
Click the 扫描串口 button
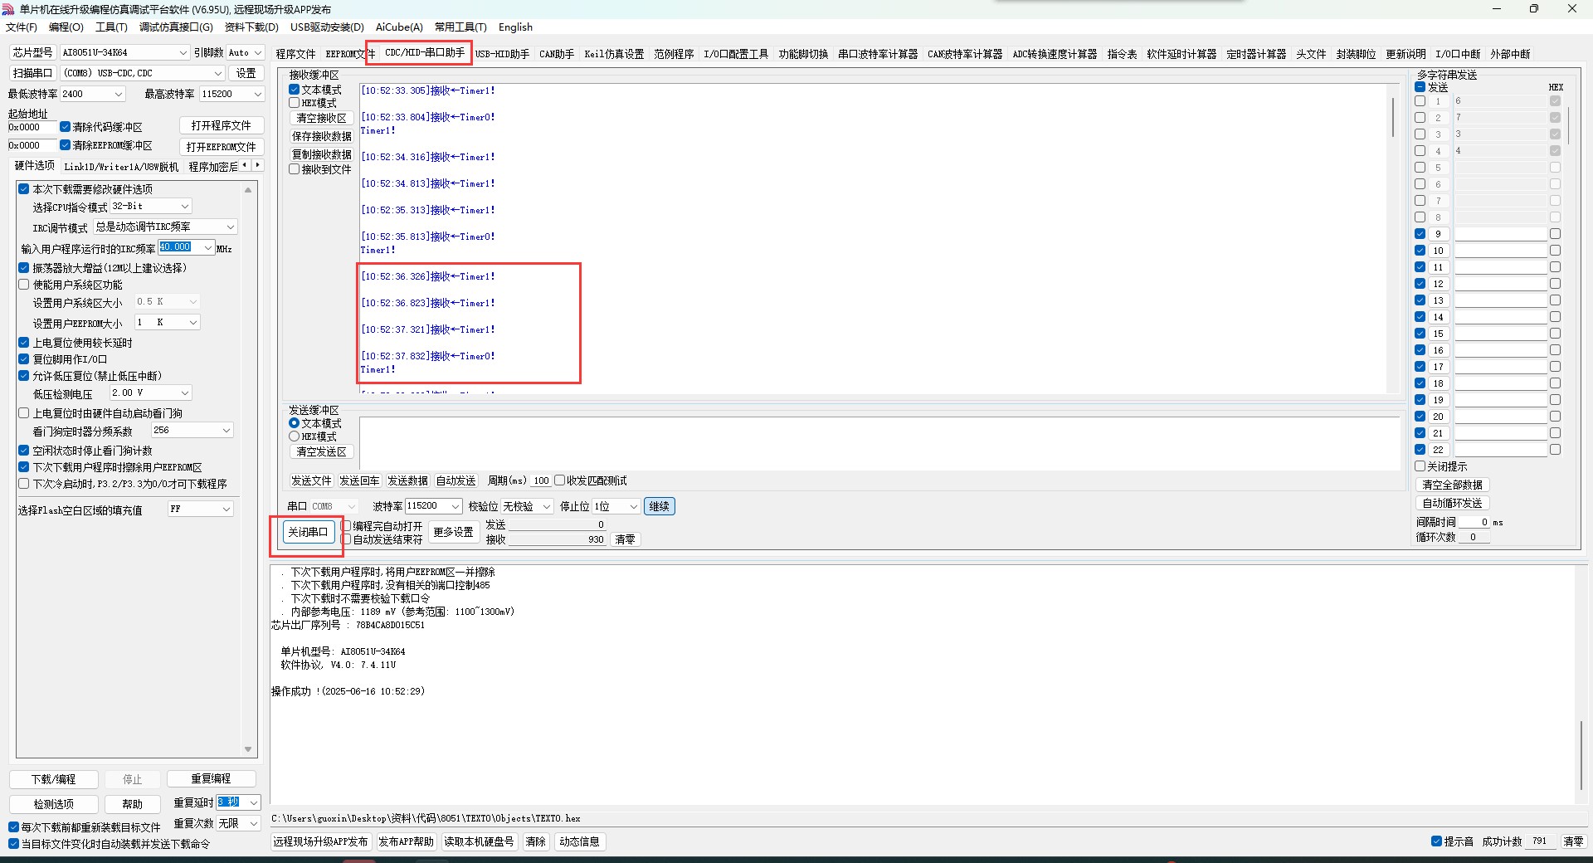32,73
